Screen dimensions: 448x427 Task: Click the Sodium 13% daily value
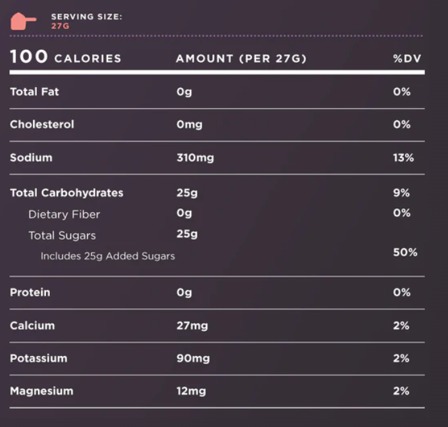click(403, 157)
